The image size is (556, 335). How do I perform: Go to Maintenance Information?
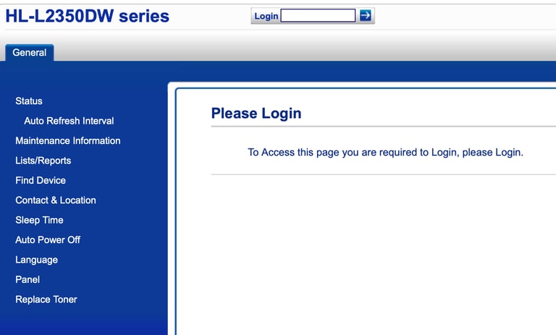[x=68, y=141]
